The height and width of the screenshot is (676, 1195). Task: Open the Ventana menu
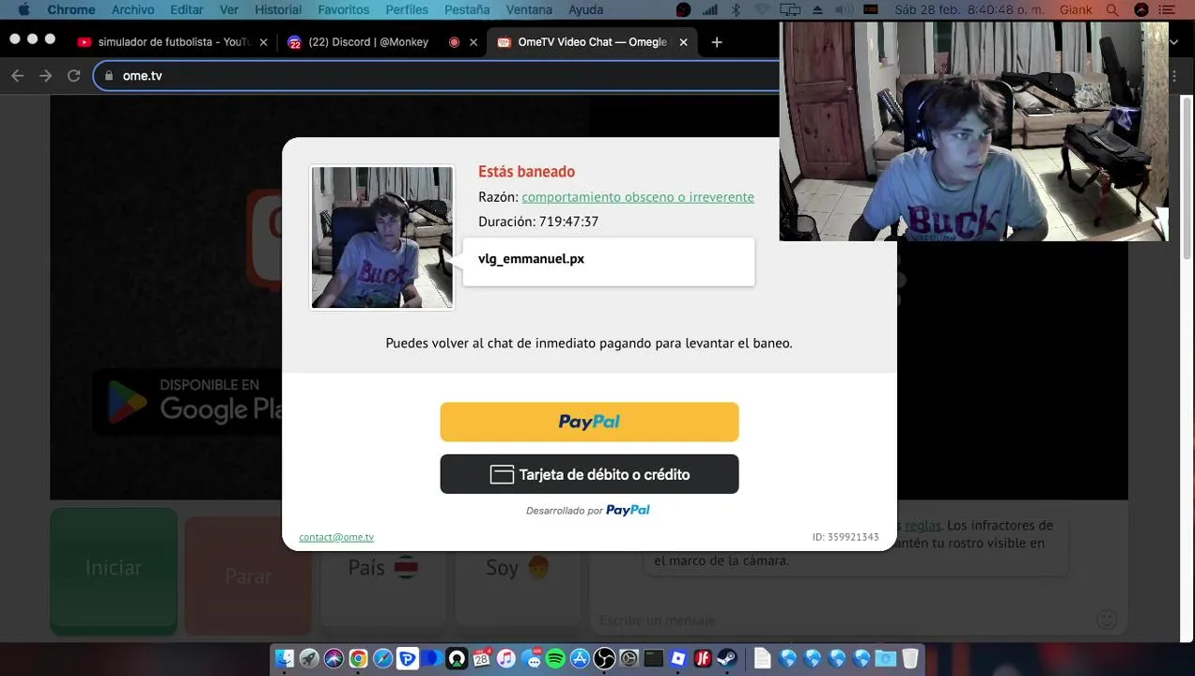529,9
